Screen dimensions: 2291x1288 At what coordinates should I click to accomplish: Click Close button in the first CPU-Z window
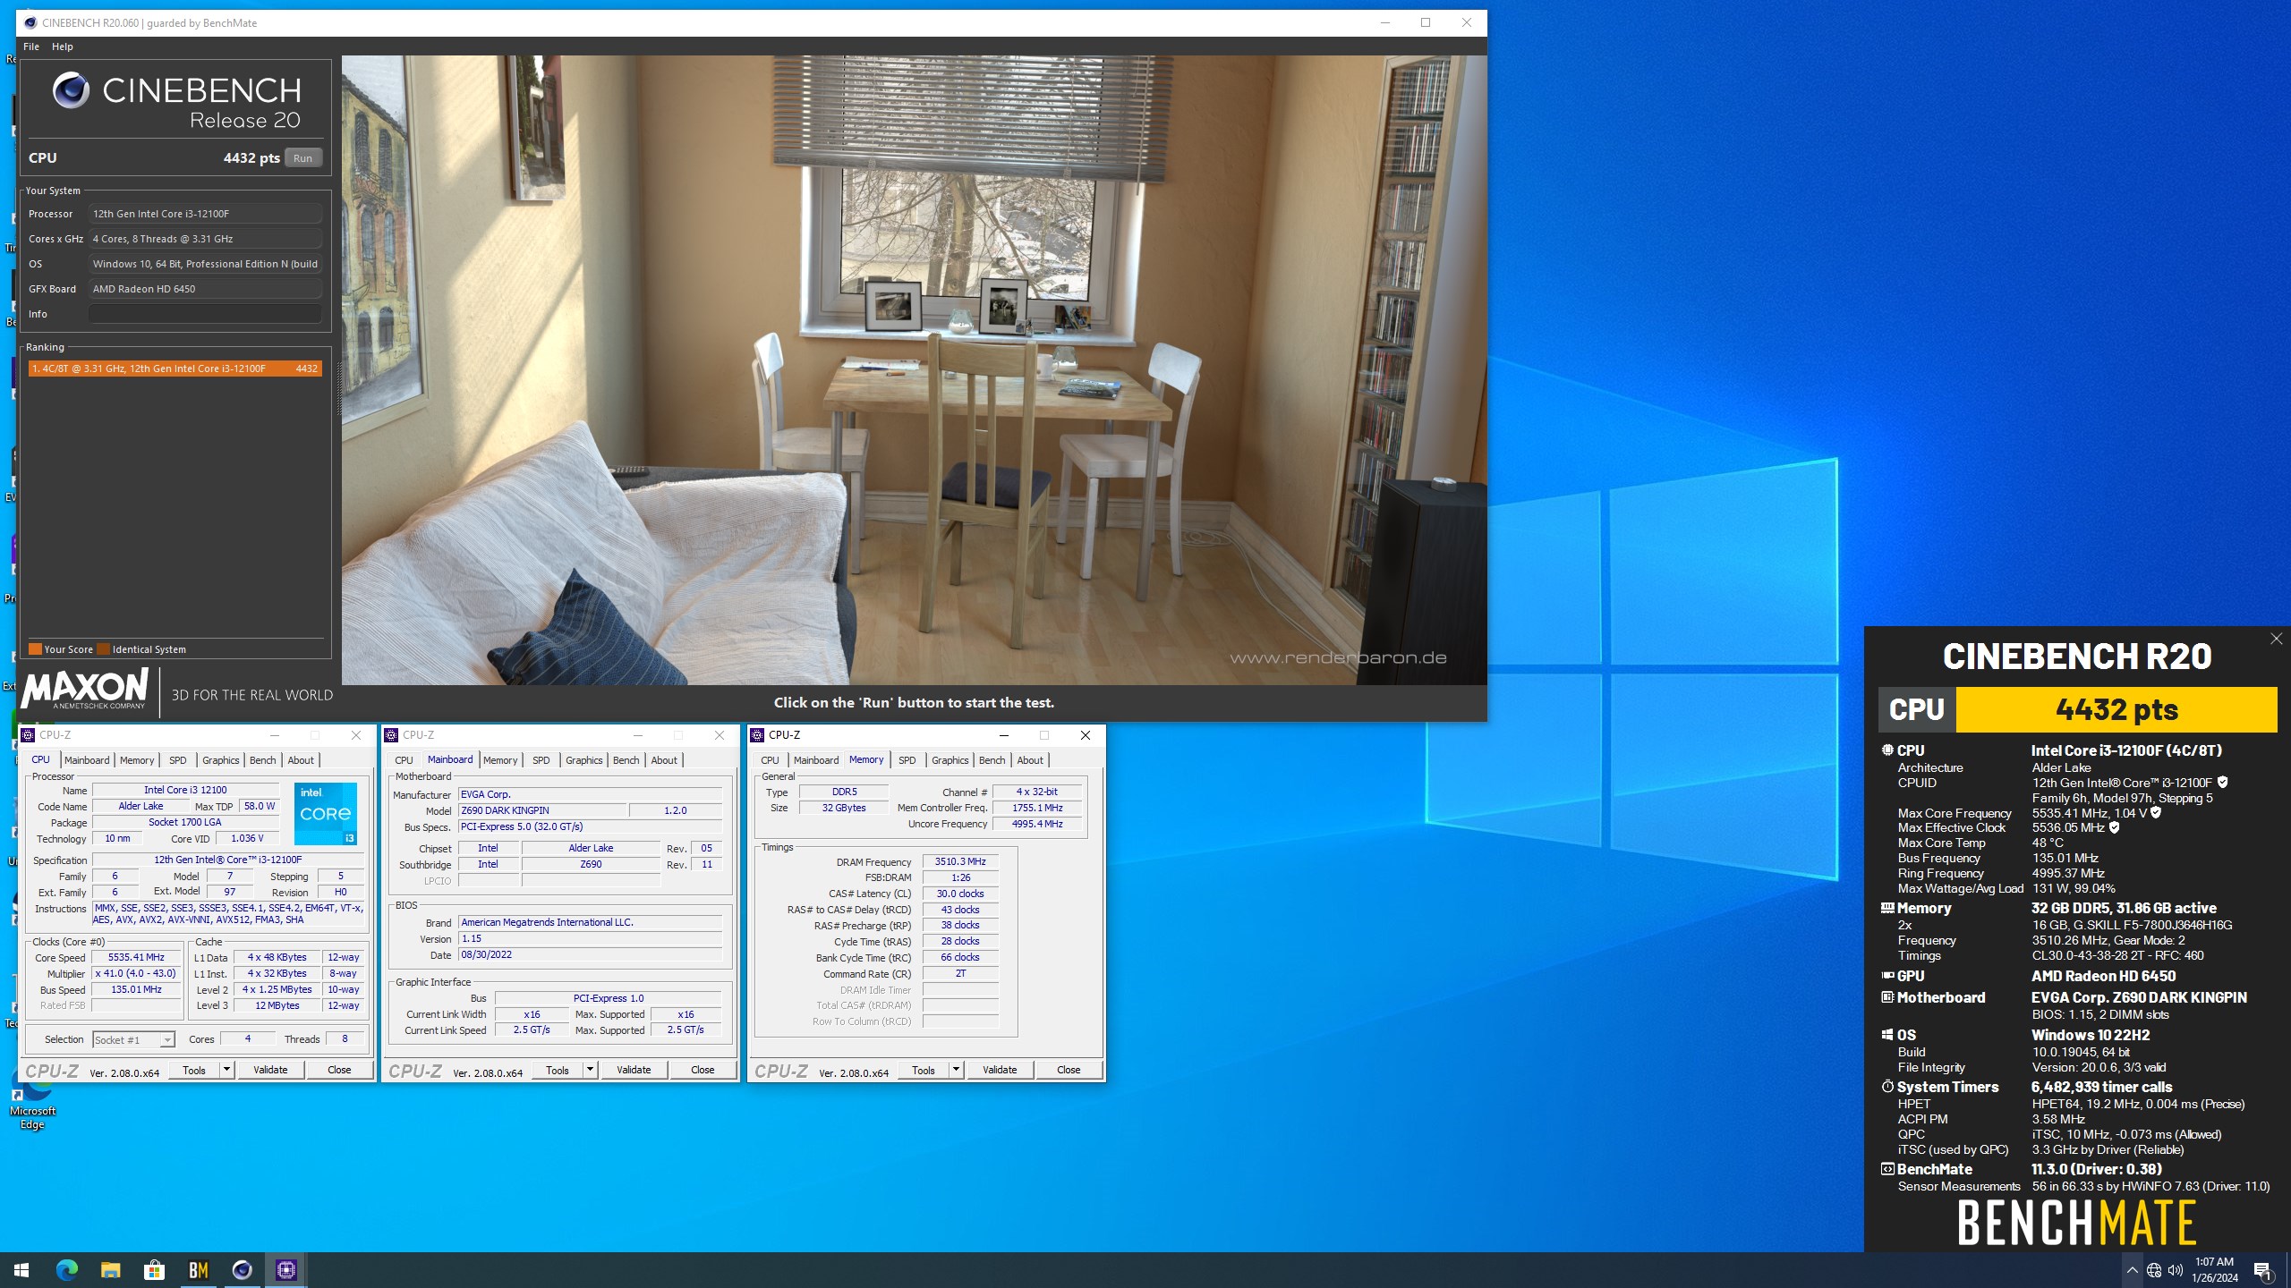(339, 1070)
